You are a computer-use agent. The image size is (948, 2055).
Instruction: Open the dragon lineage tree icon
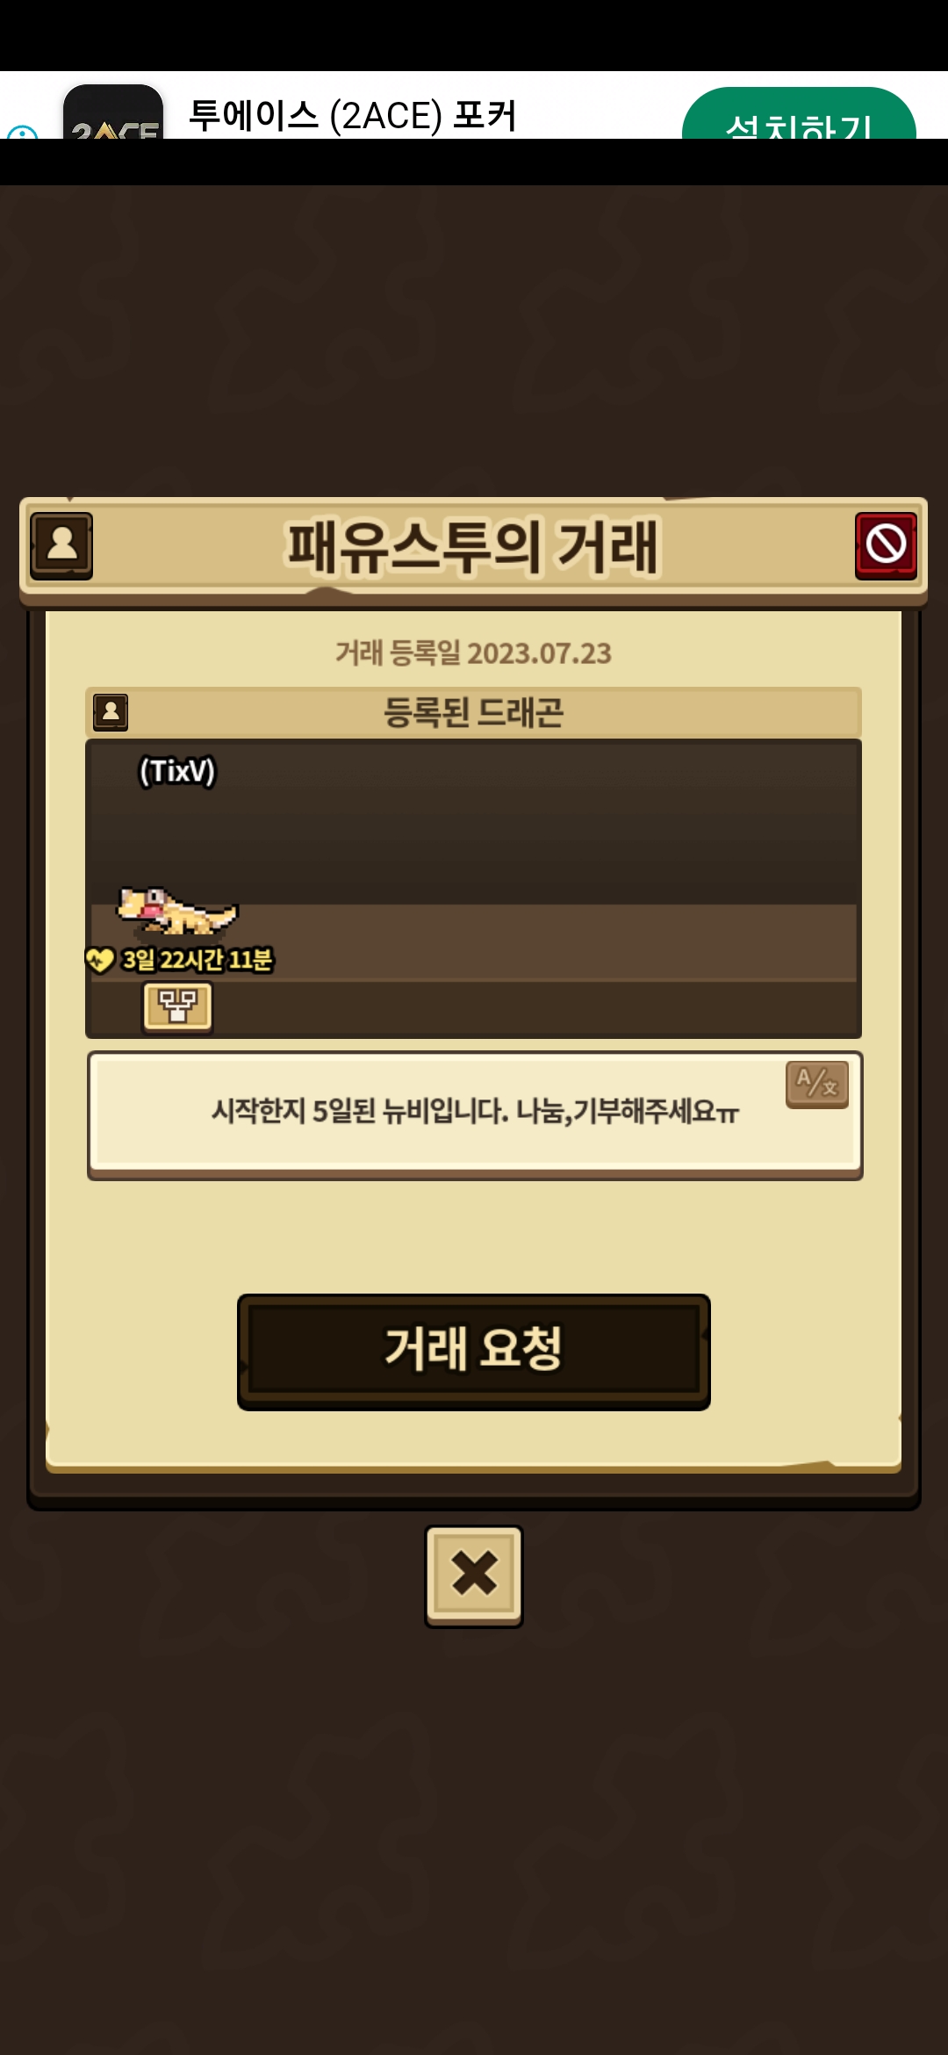click(177, 1006)
